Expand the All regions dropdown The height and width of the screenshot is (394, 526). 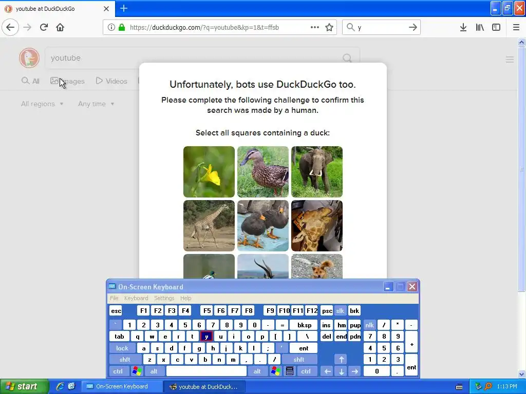pos(42,104)
